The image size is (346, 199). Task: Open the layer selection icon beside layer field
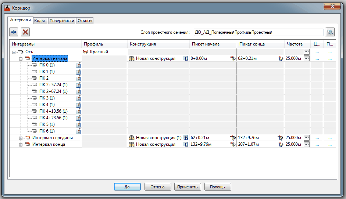click(x=330, y=32)
